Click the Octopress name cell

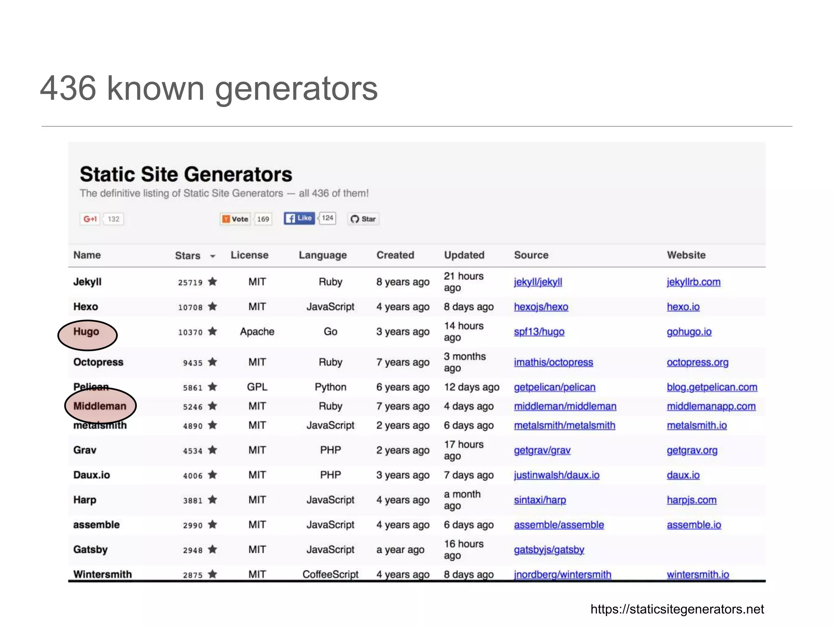coord(98,362)
